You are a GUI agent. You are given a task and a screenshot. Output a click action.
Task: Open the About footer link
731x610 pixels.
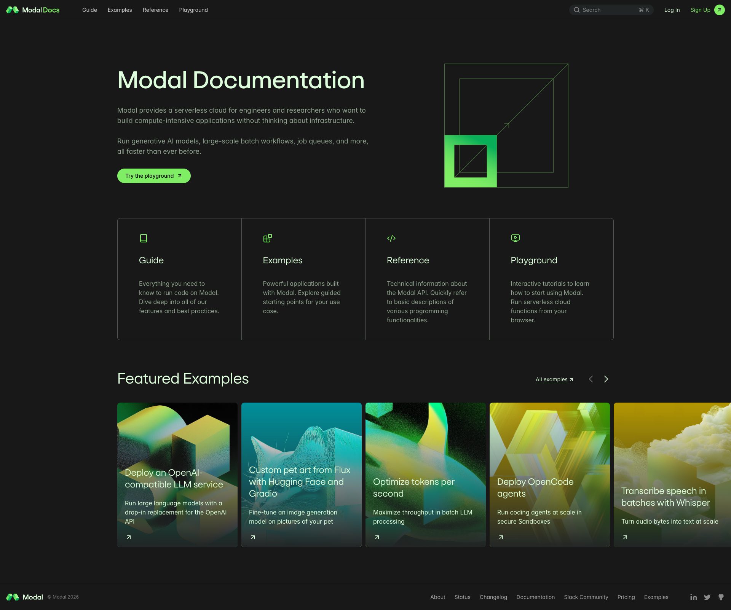[x=437, y=597]
